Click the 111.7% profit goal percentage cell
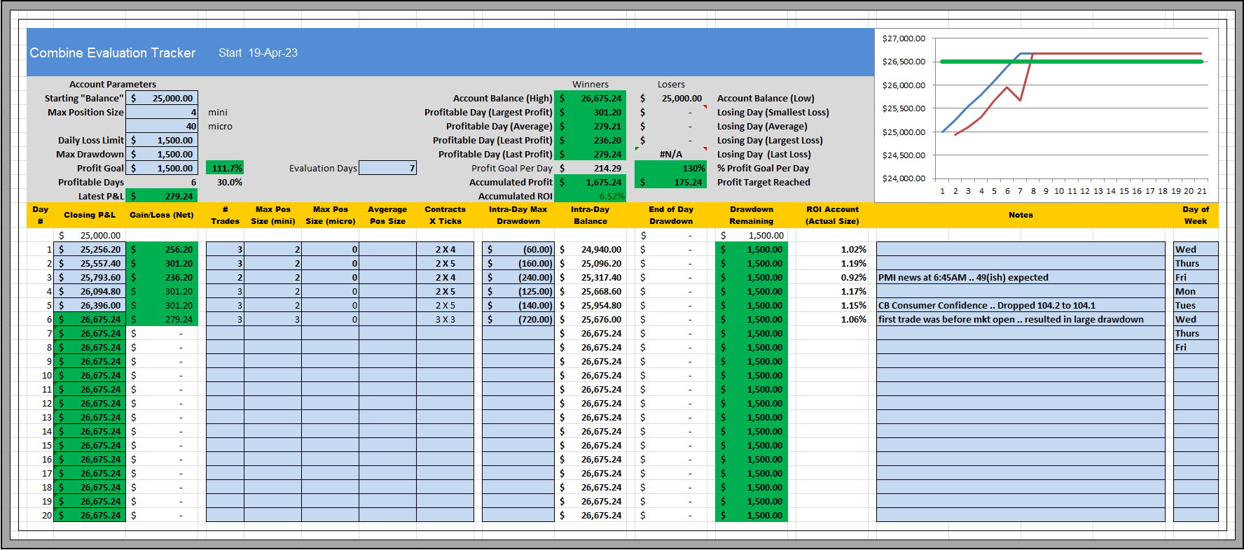Image resolution: width=1244 pixels, height=550 pixels. 225,168
